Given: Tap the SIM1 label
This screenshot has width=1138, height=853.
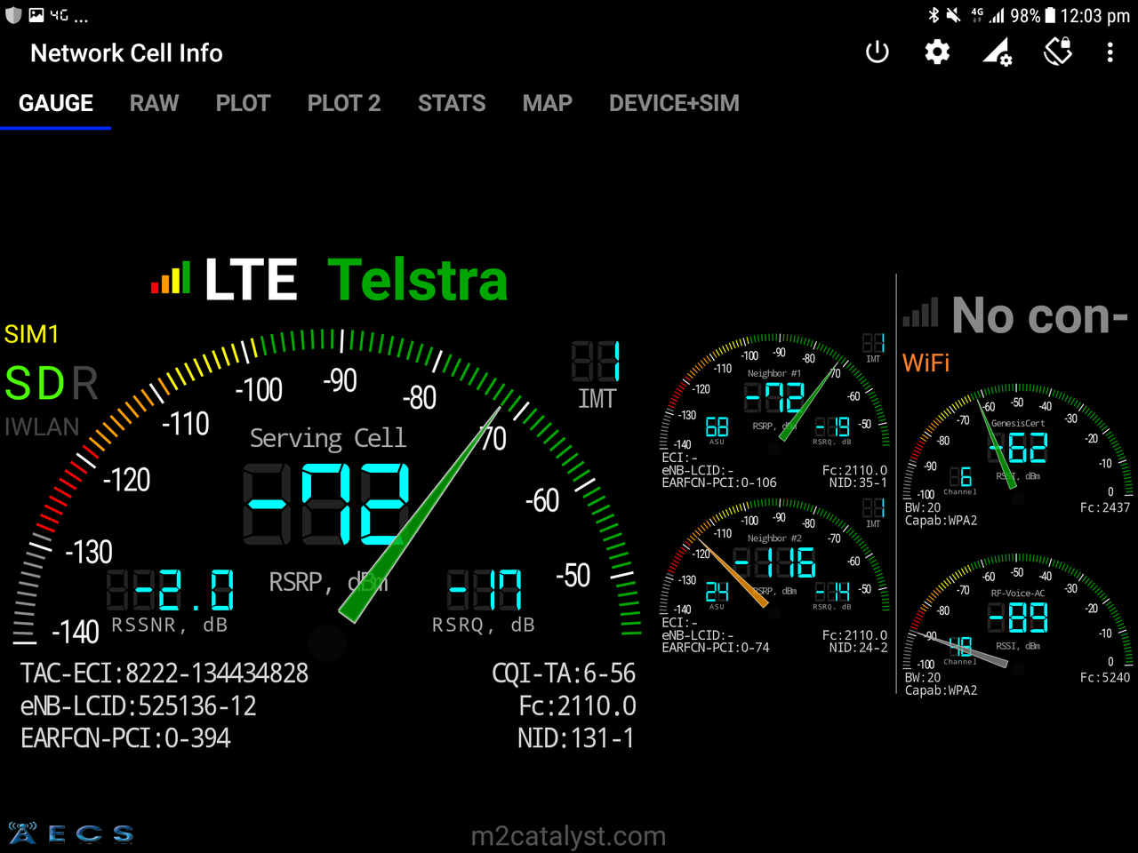Looking at the screenshot, I should tap(31, 334).
